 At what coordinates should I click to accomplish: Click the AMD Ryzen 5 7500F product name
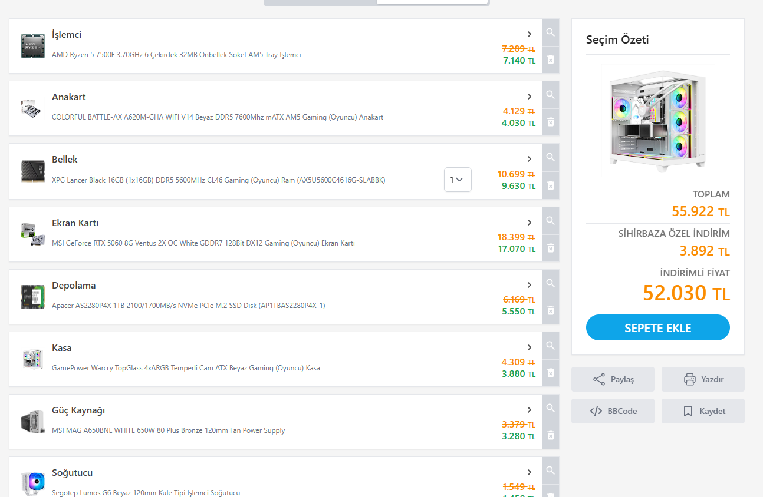point(176,55)
